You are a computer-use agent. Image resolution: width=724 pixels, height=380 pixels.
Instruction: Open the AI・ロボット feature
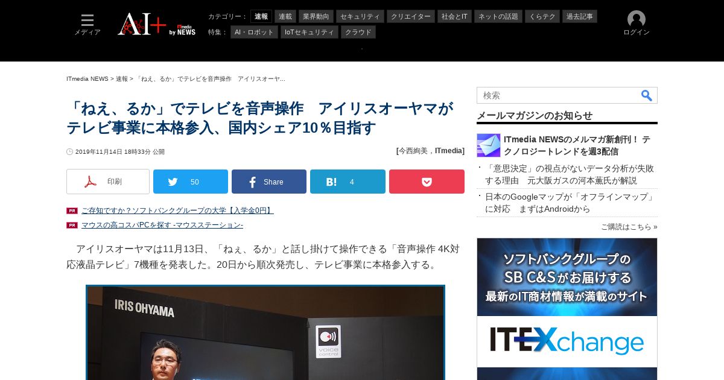click(x=254, y=32)
